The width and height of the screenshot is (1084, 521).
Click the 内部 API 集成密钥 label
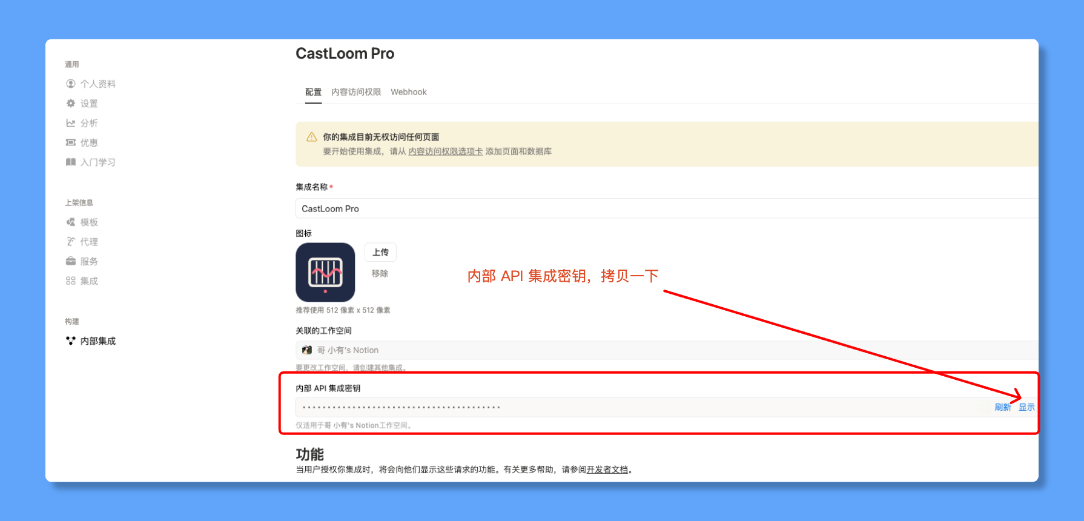pos(328,388)
